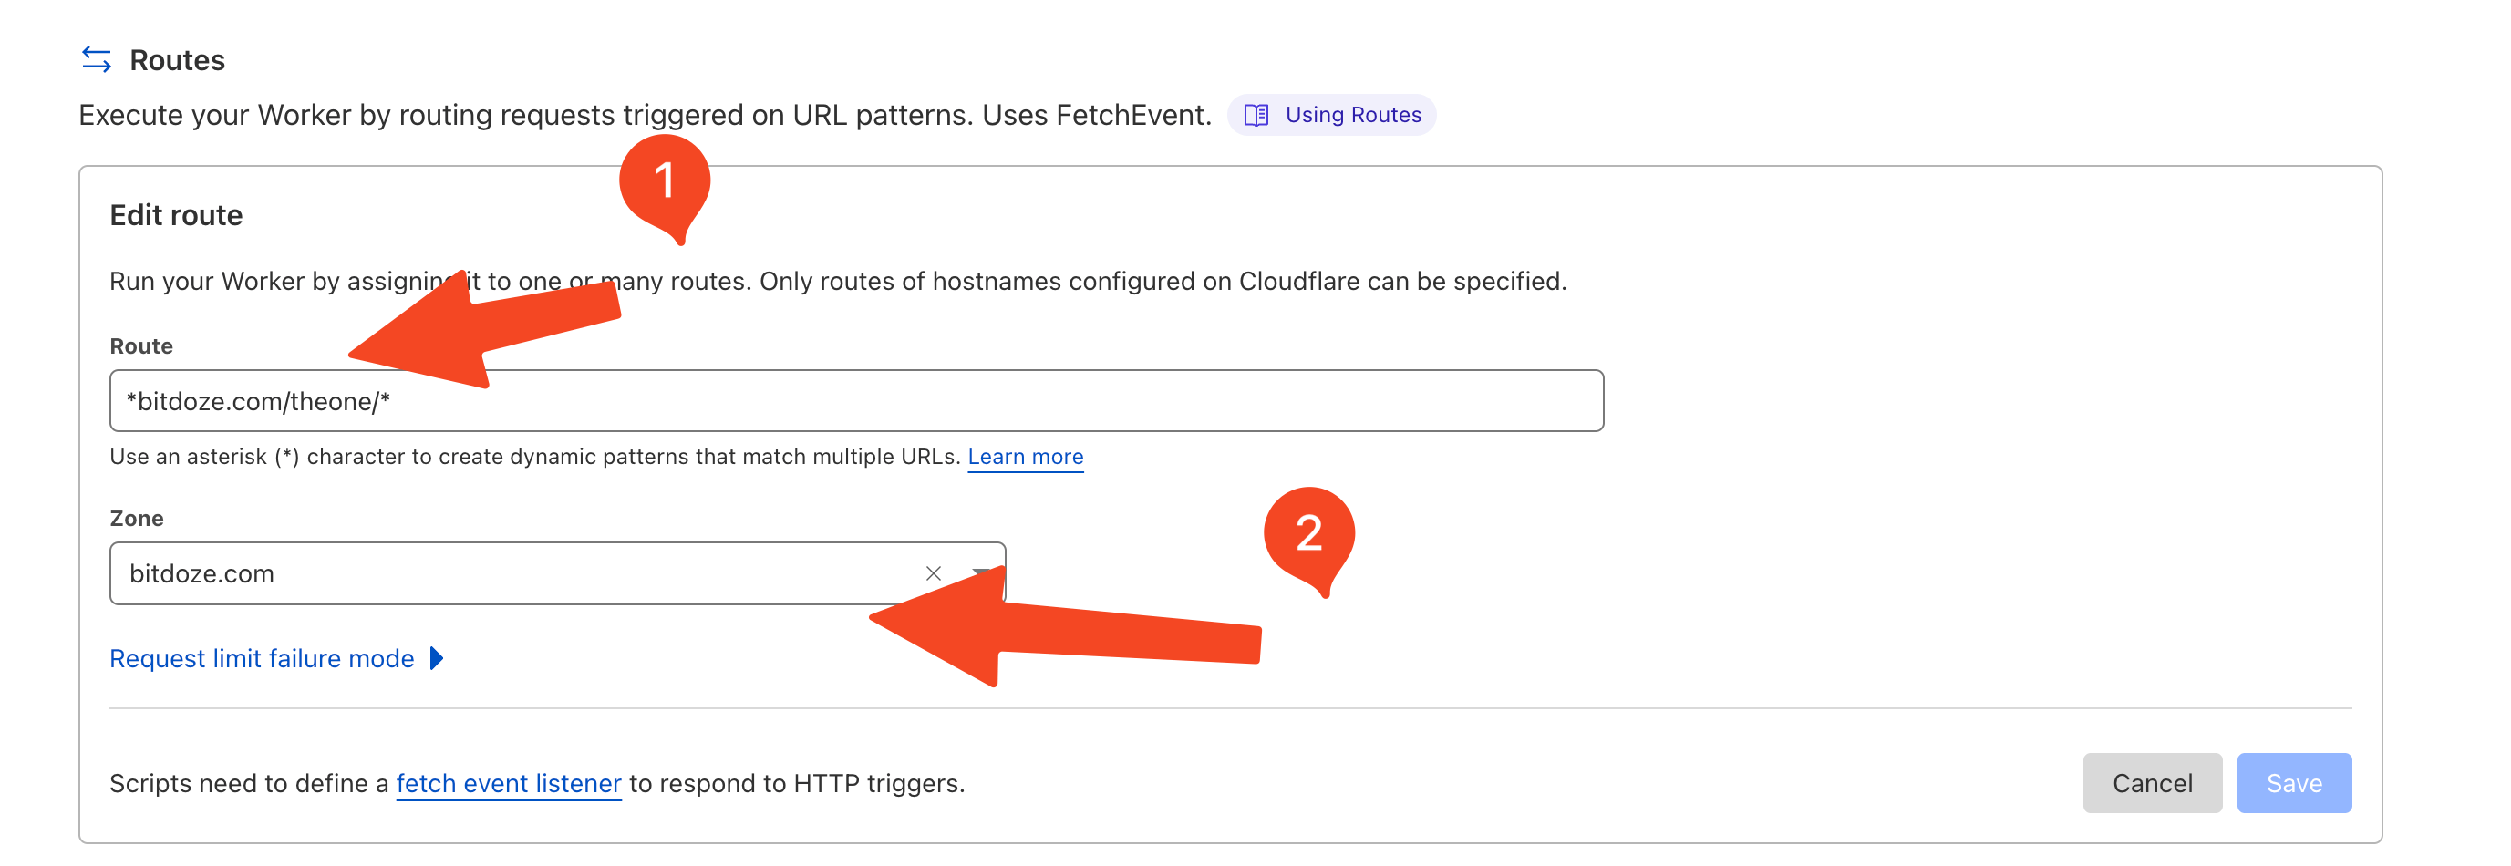
Task: Click the clear (X) icon in Zone field
Action: (934, 572)
